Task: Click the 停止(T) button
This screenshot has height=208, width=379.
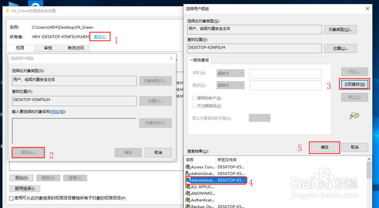Action: pyautogui.click(x=355, y=97)
